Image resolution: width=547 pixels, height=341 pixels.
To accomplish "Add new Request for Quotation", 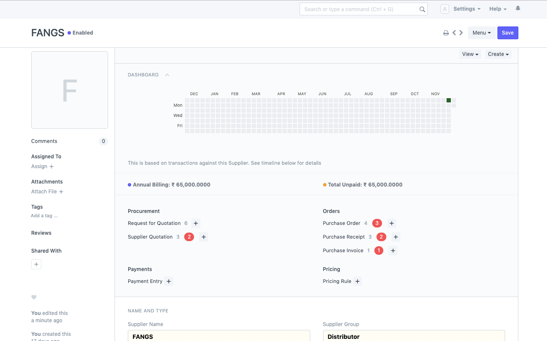I will click(x=195, y=223).
